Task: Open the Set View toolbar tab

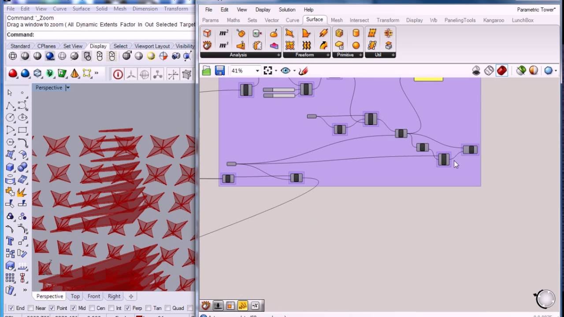Action: tap(73, 46)
